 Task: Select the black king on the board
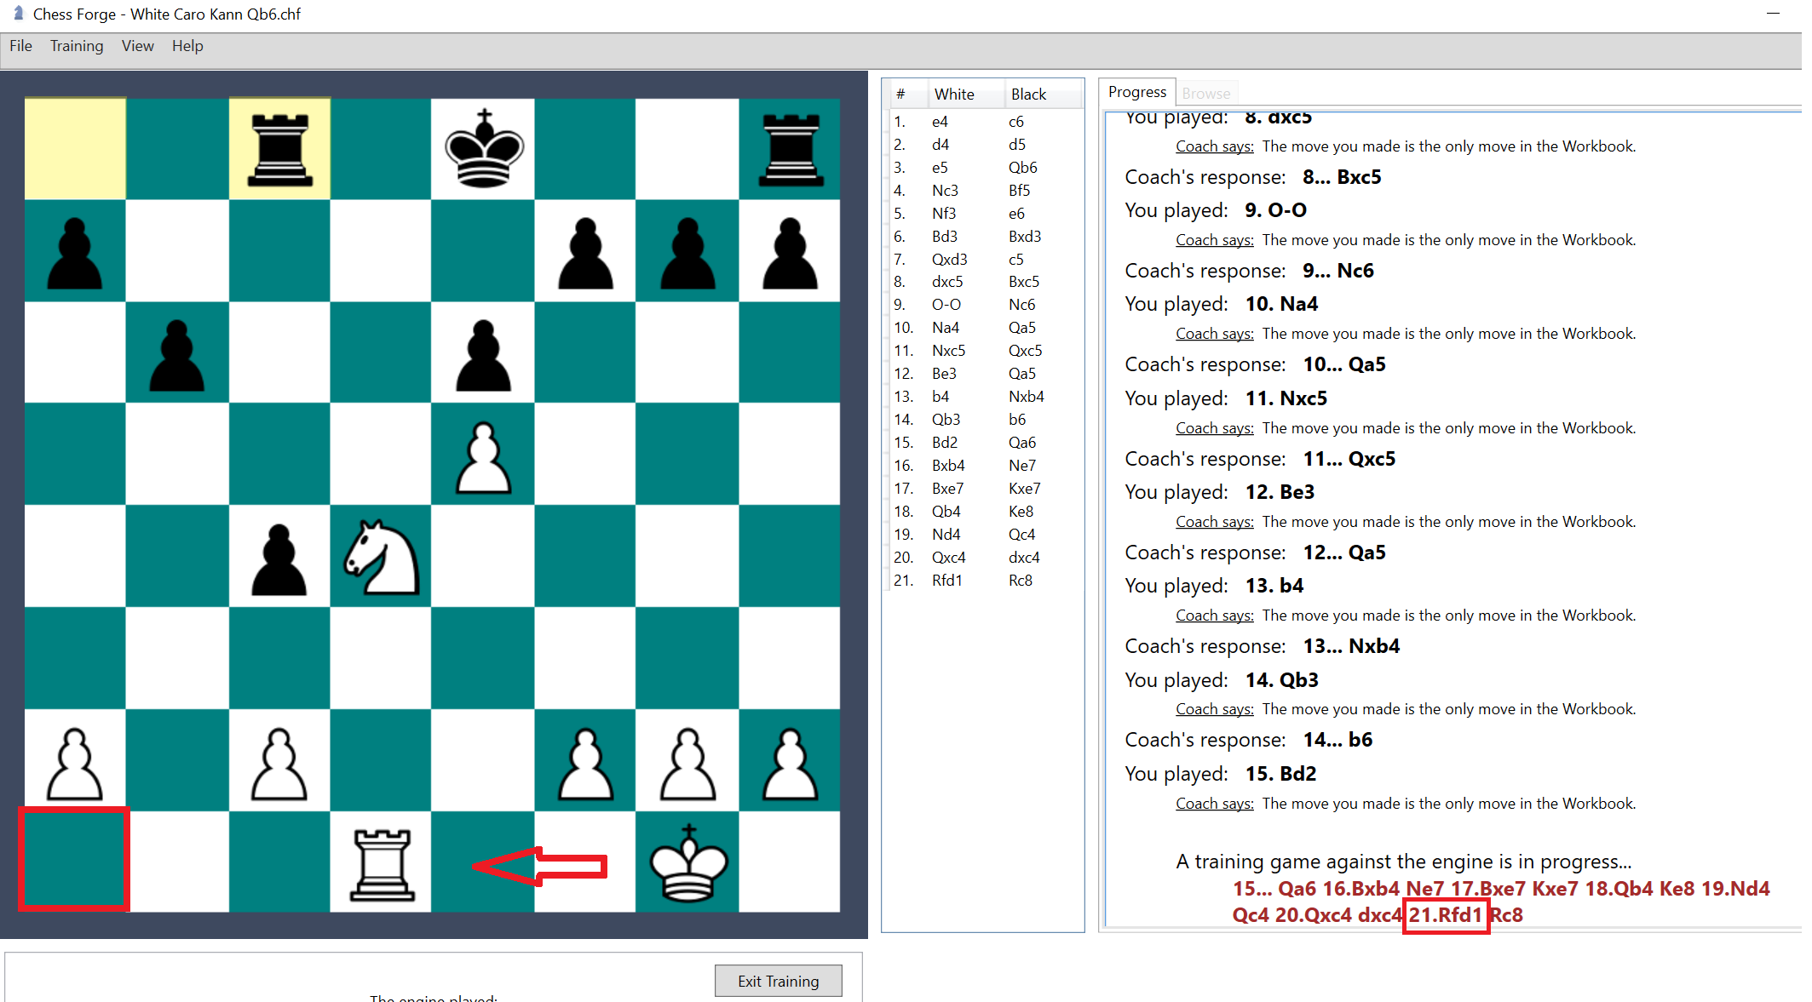(x=483, y=149)
